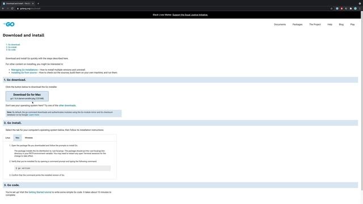Open the Managing Go installations link

24,70
